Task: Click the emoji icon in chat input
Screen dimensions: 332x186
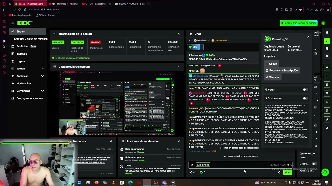Action: tap(288, 165)
